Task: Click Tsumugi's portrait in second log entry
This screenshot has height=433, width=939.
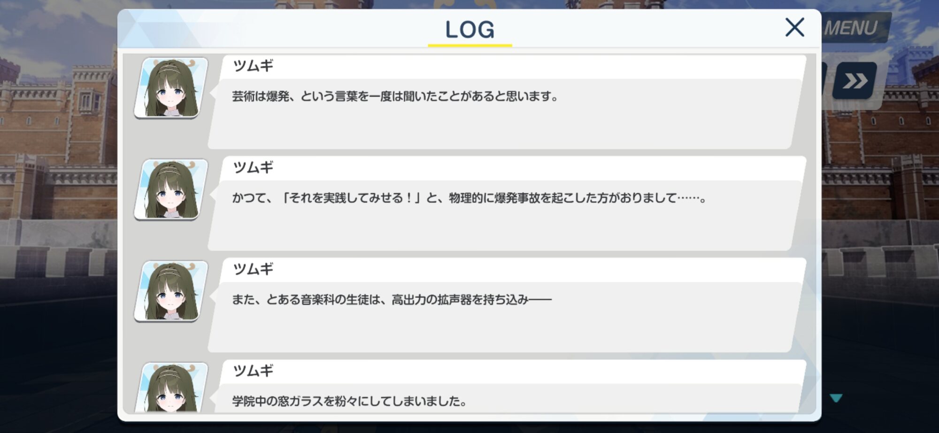Action: 171,190
